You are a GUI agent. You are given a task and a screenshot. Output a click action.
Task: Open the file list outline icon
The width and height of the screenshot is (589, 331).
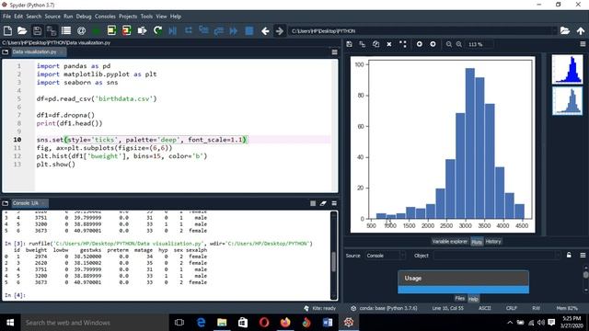[66, 30]
